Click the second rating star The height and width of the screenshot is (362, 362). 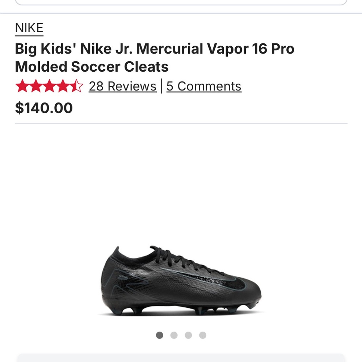(x=35, y=86)
